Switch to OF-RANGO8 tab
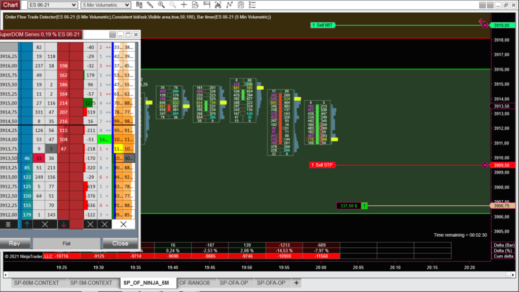 coord(195,283)
